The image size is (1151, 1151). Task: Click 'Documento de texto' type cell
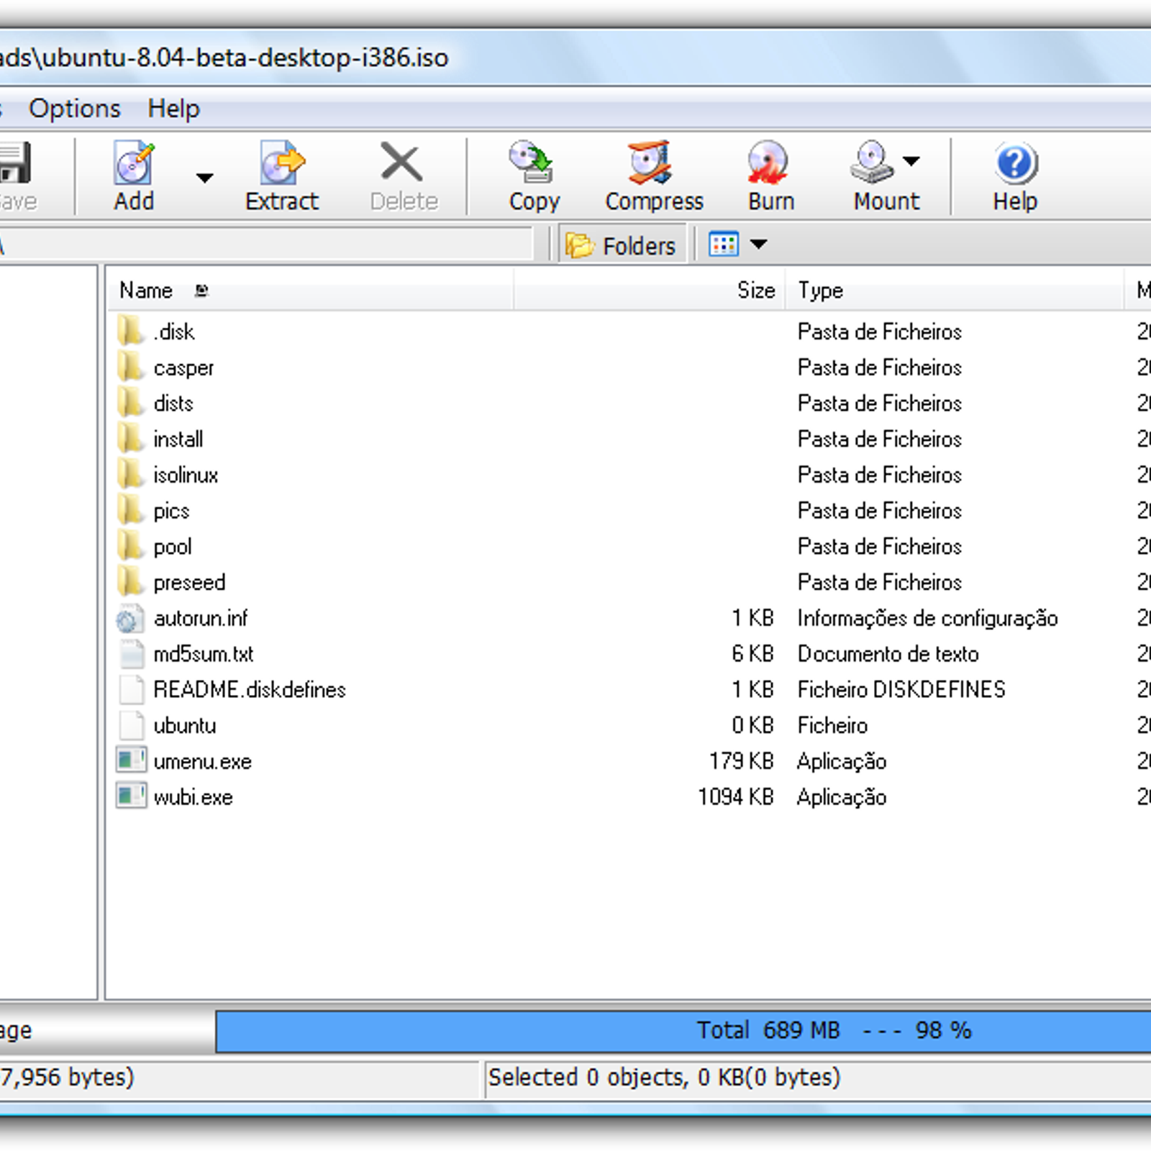[888, 654]
